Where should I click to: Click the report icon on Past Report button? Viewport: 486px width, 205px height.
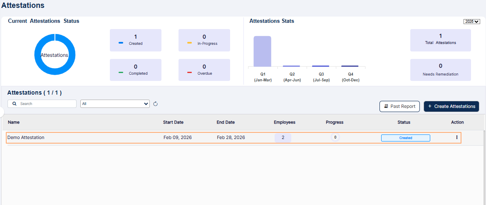point(386,107)
